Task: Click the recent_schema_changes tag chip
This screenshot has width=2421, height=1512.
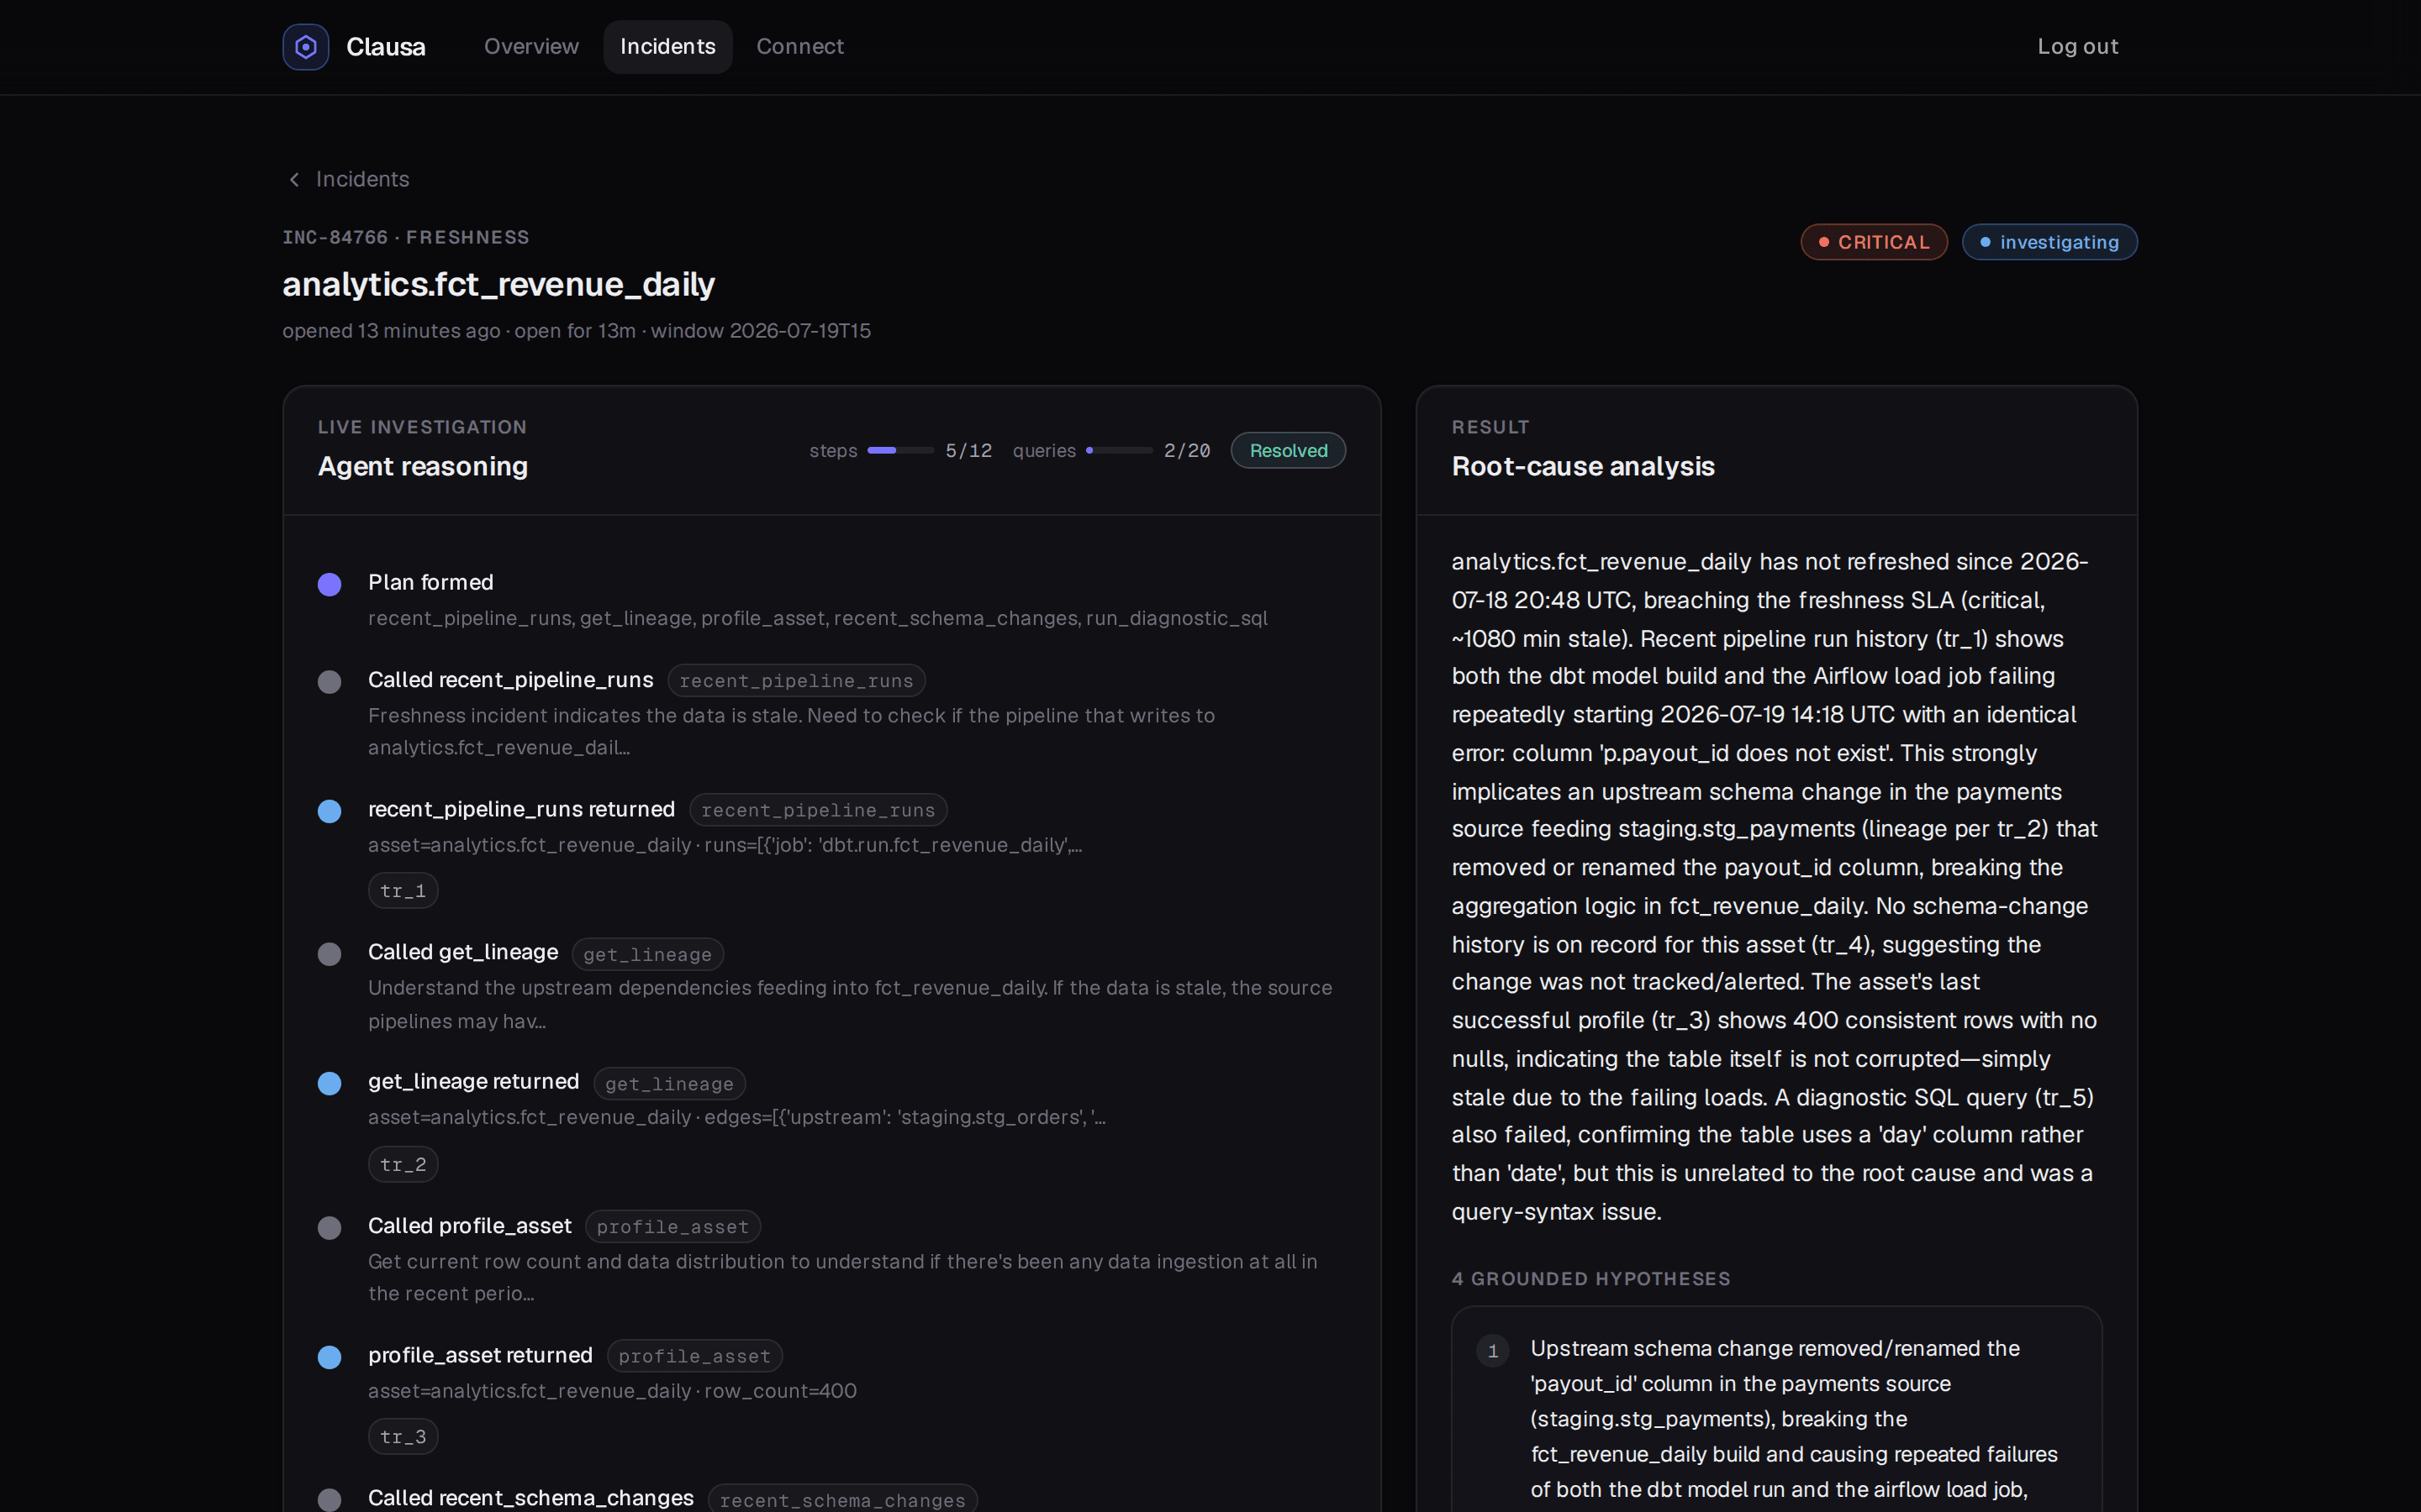Action: pos(842,1499)
